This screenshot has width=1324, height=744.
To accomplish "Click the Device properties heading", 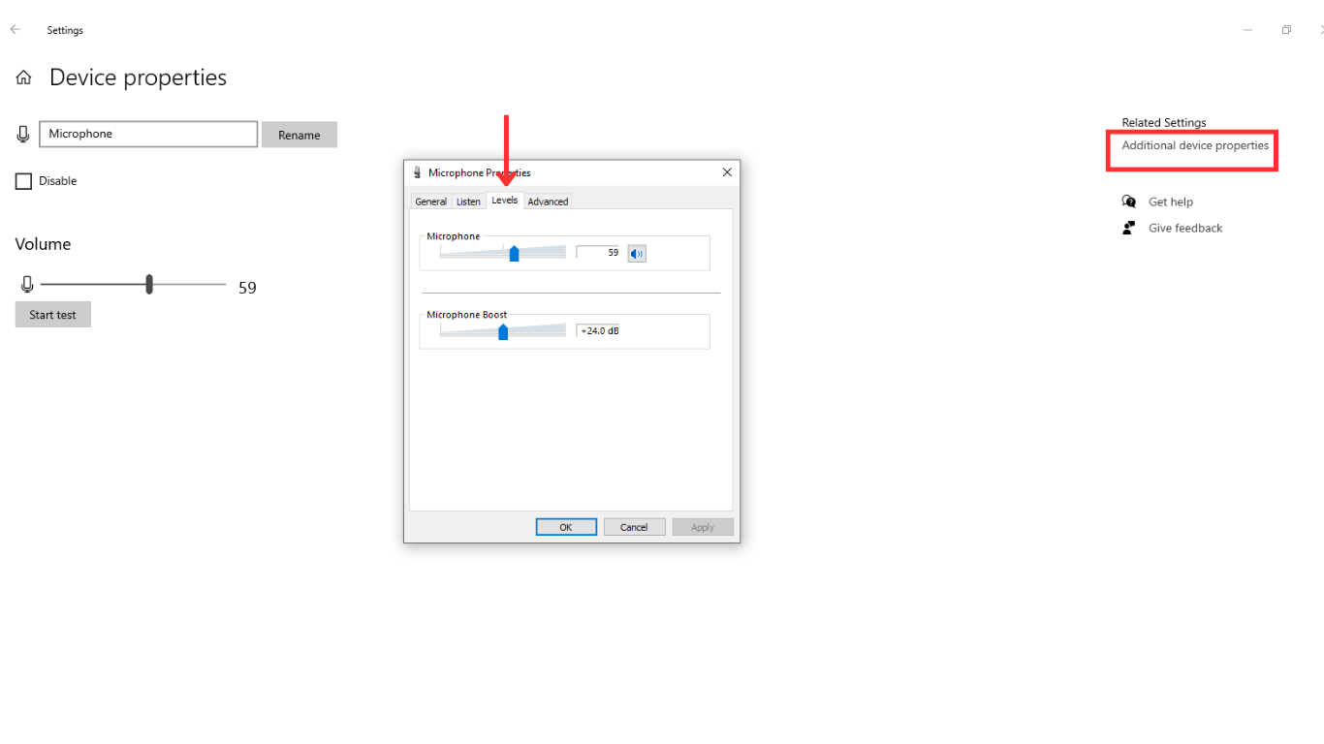I will 138,77.
